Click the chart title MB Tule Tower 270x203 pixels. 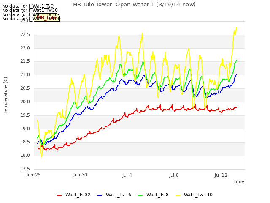[x=134, y=5]
